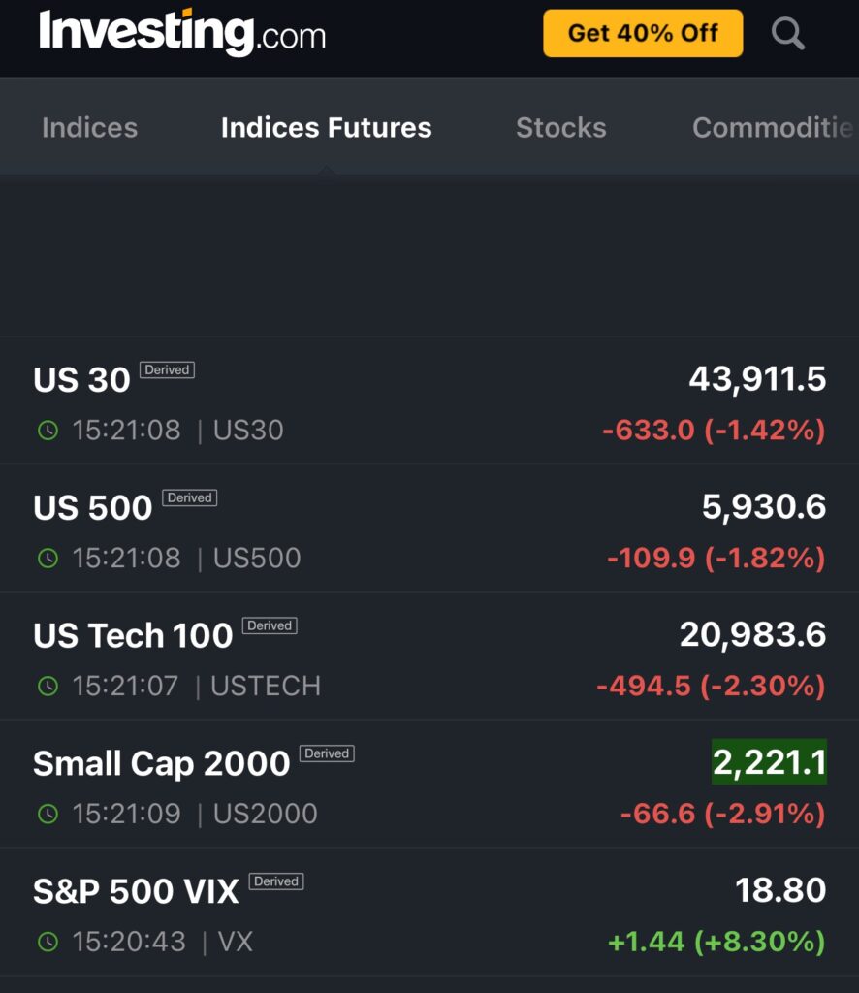Select the Indices Futures tab
The height and width of the screenshot is (993, 859).
tap(326, 128)
